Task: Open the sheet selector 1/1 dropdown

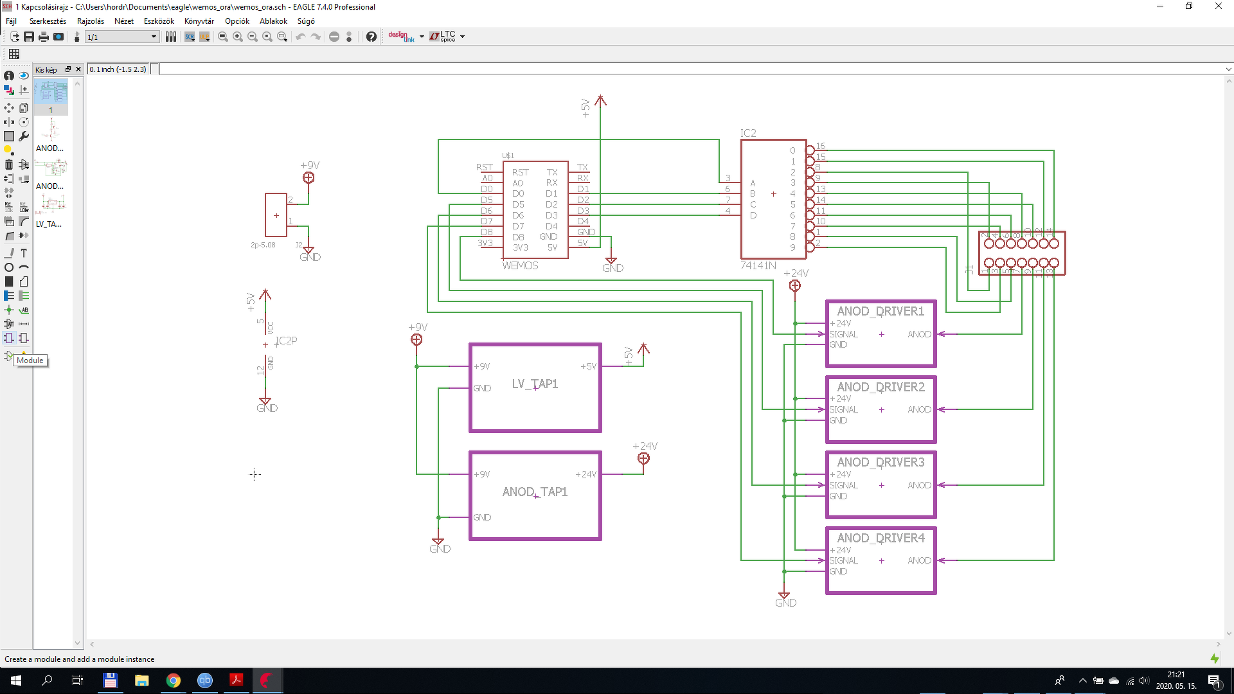Action: tap(154, 37)
